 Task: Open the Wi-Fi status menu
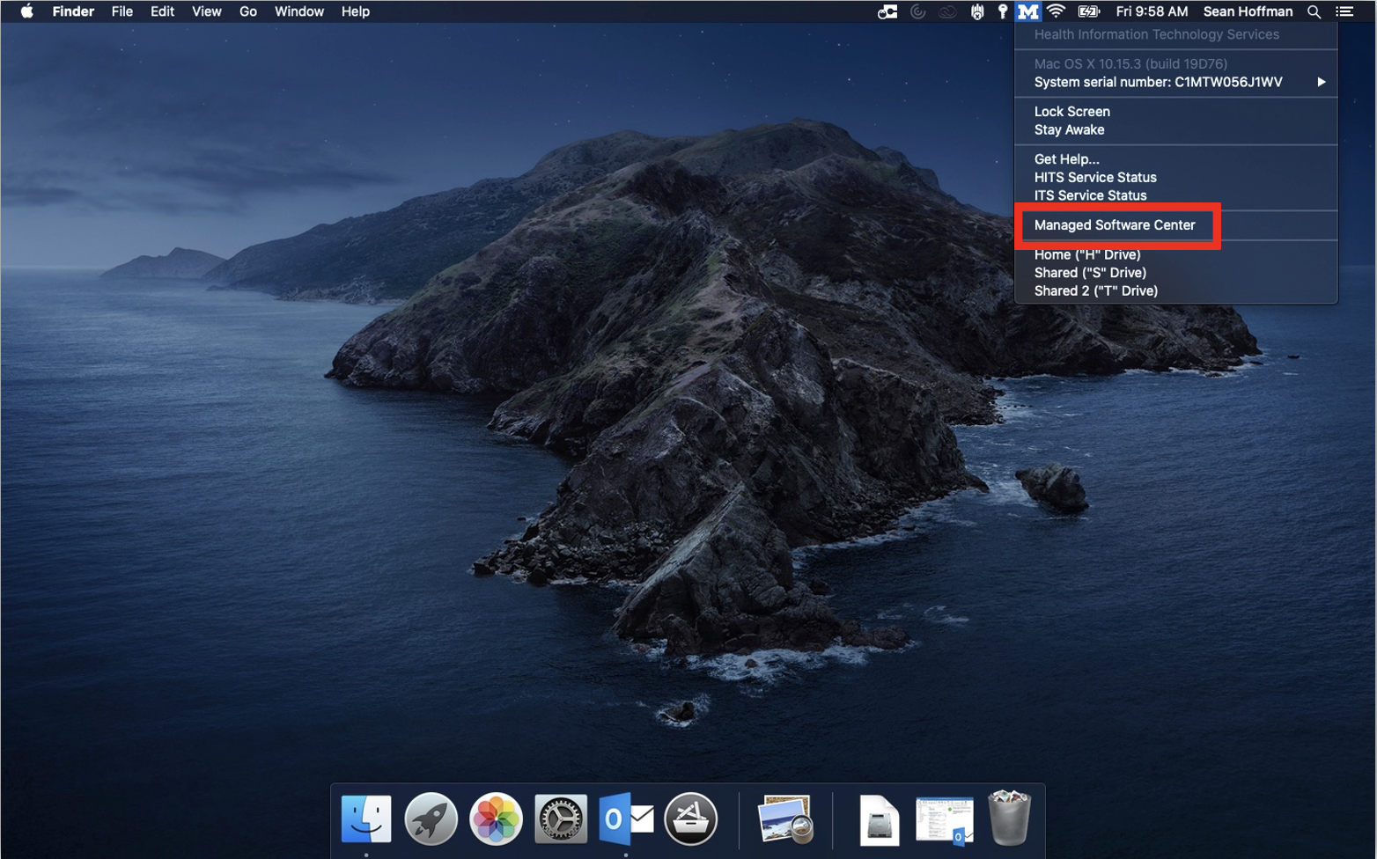(1056, 11)
